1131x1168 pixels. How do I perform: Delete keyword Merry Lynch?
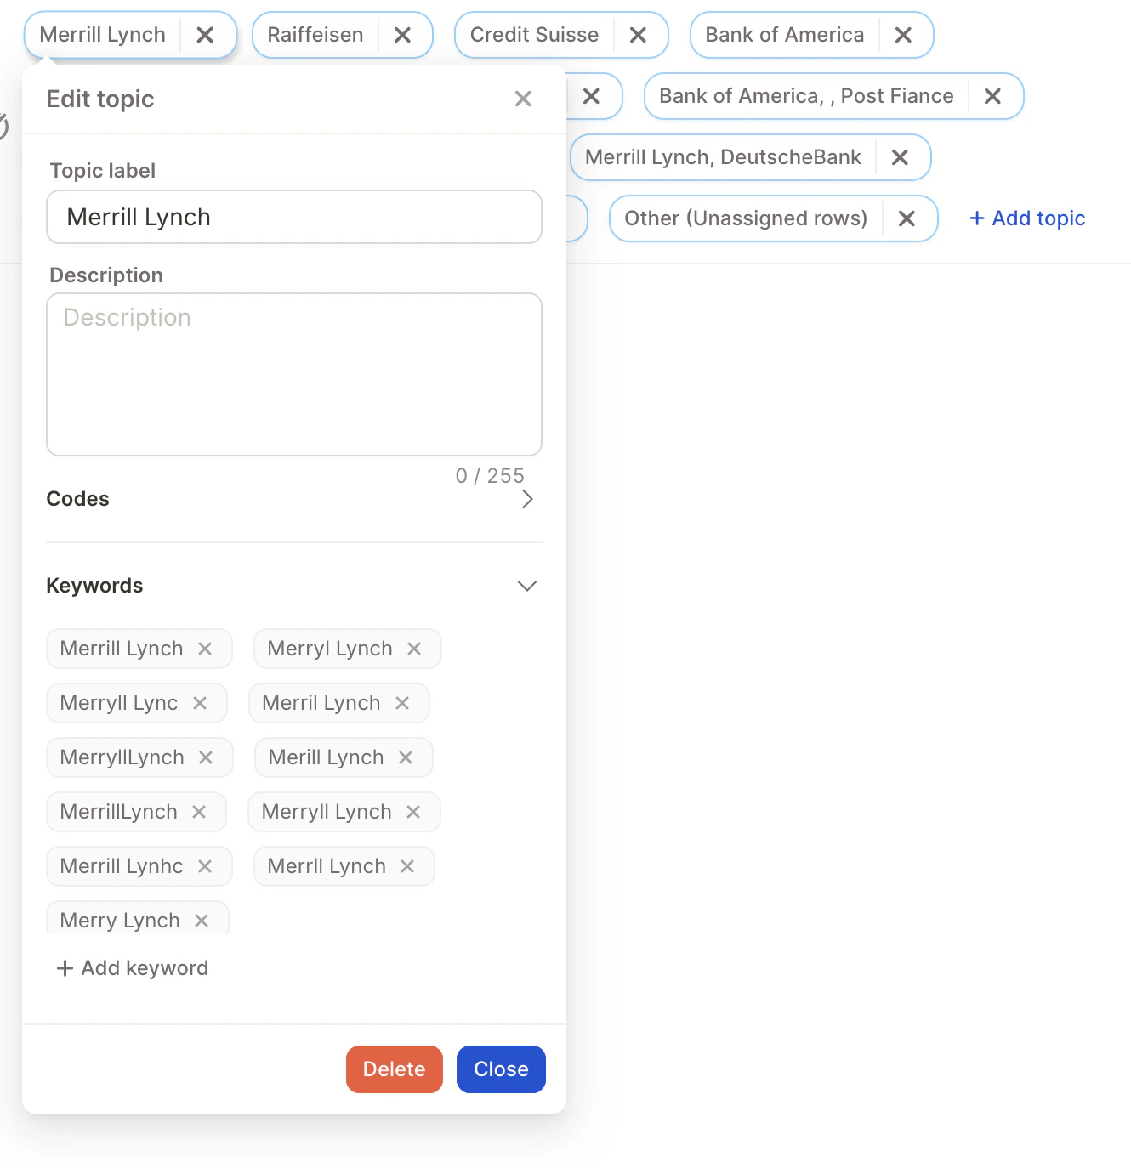tap(202, 921)
